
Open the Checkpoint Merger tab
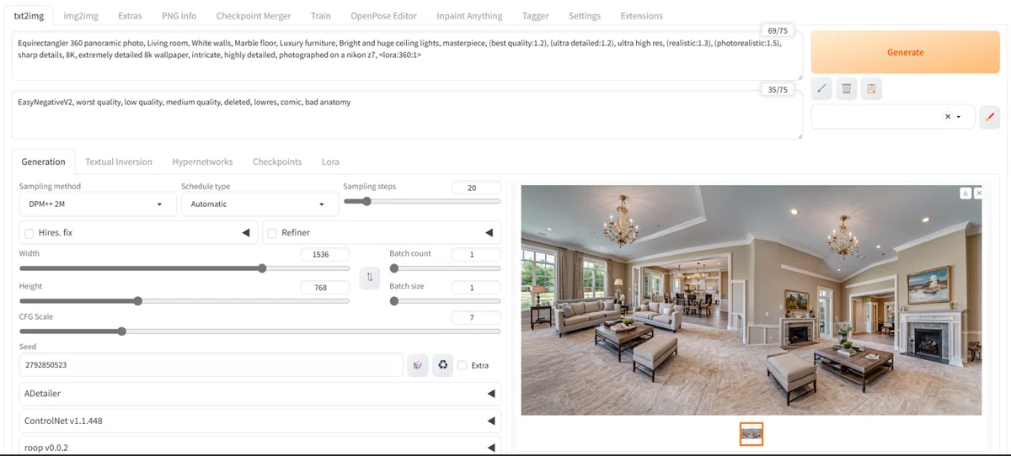(x=254, y=16)
